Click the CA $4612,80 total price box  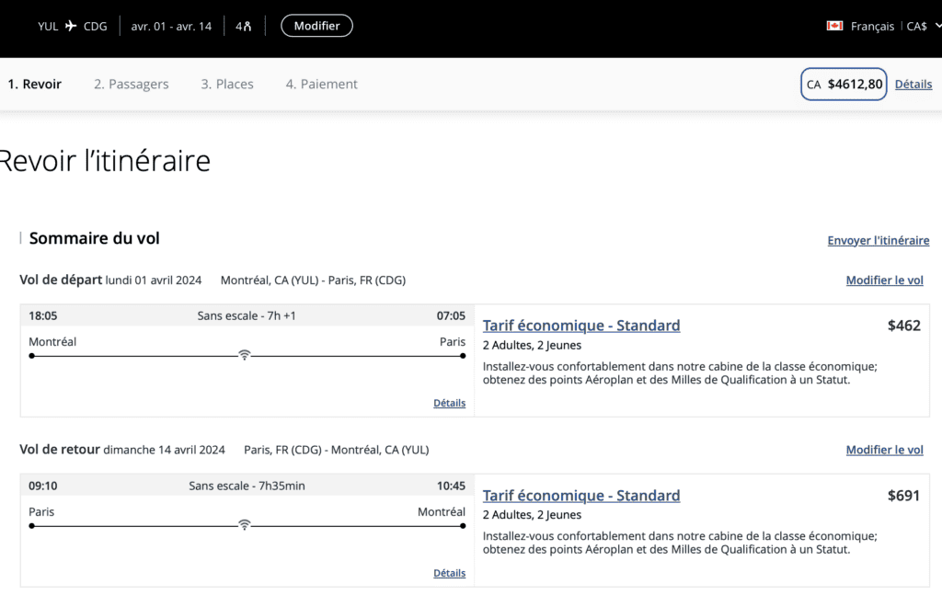coord(844,84)
